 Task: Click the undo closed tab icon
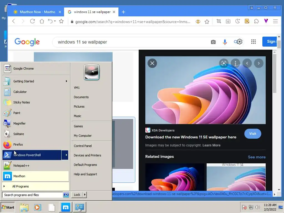(x=50, y=21)
